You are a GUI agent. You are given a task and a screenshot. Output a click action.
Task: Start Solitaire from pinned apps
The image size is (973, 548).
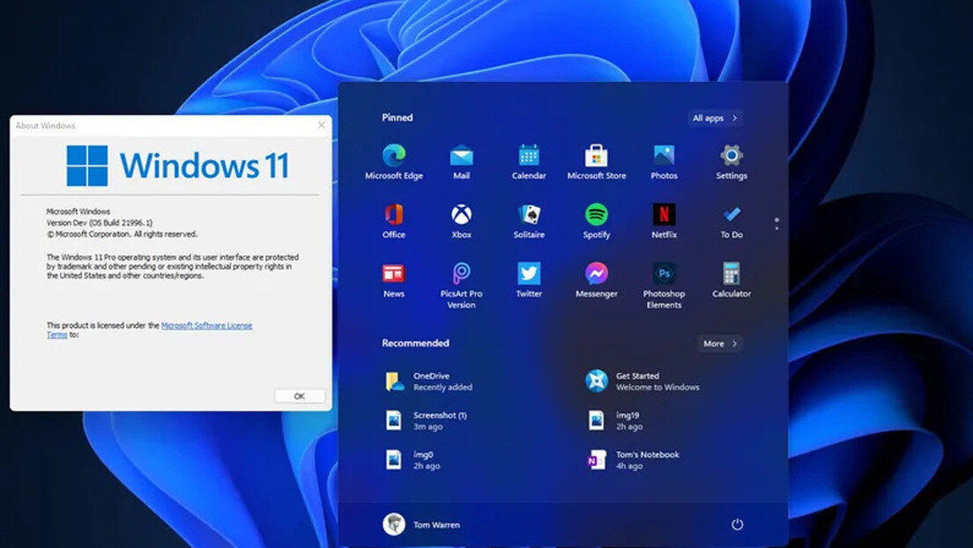tap(529, 220)
